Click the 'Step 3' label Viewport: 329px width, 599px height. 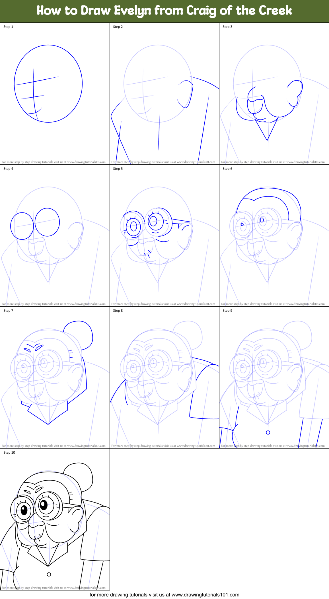[227, 27]
